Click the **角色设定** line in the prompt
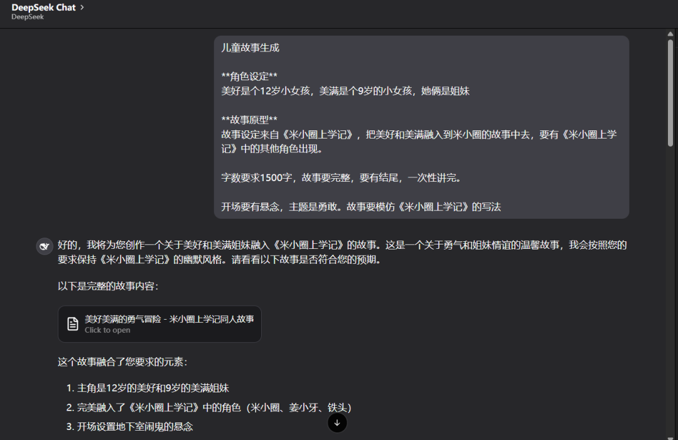Screen dimensions: 678x440 tap(249, 76)
